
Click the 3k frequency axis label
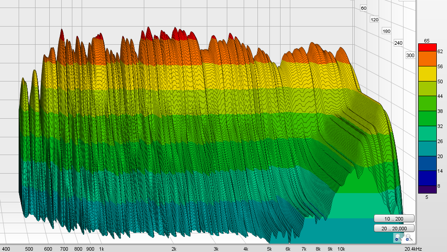coord(216,249)
